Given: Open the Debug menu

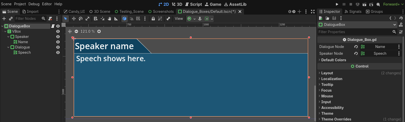Looking at the screenshot, I should click(34, 4).
